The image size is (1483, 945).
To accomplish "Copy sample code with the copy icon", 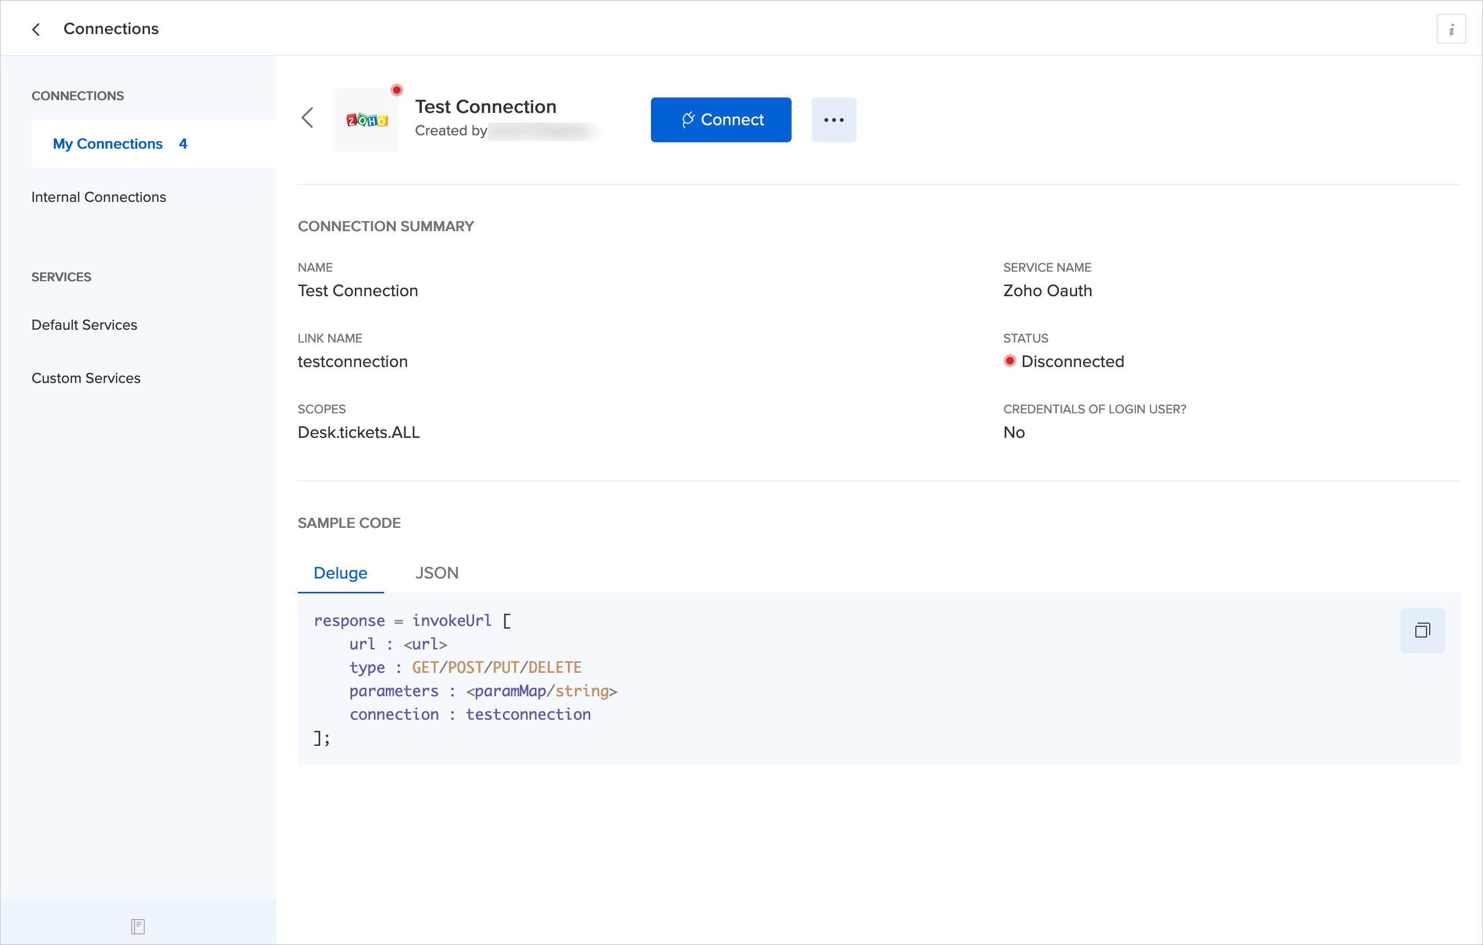I will point(1422,630).
